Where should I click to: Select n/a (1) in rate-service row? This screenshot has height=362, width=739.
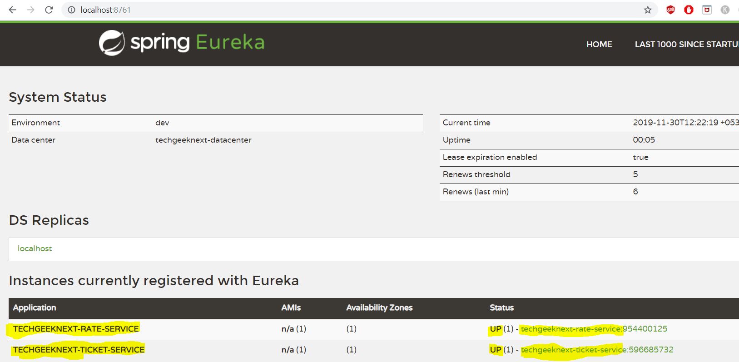[x=294, y=329]
